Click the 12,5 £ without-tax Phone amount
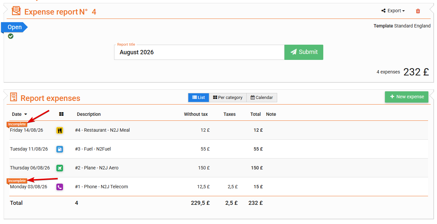This screenshot has width=437, height=224. tap(204, 187)
